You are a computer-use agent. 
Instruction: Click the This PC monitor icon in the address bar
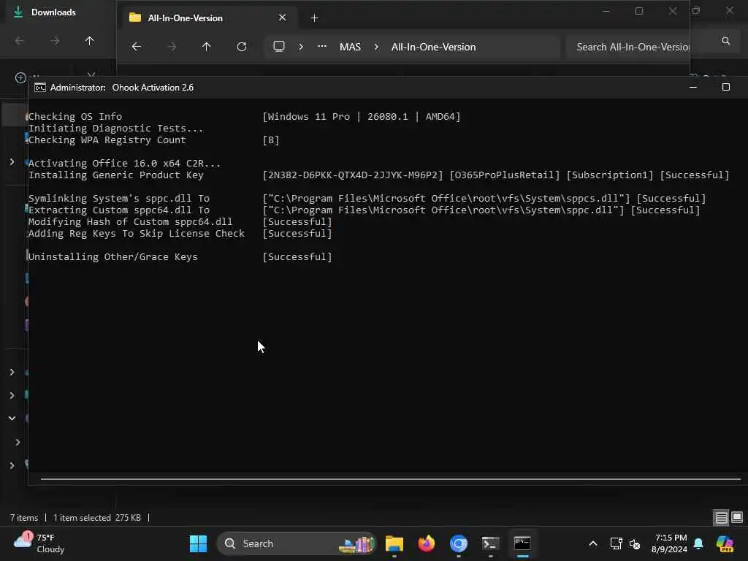pos(279,46)
